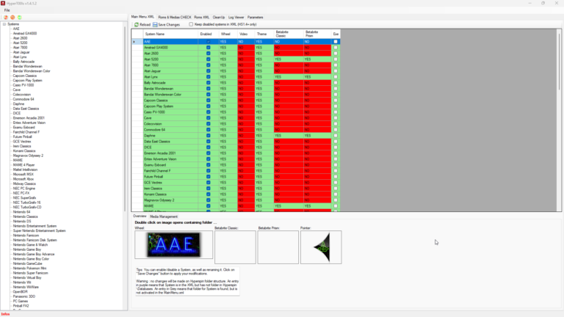Click the HyperTools app icon in the title bar
The width and height of the screenshot is (564, 317).
[3, 3]
